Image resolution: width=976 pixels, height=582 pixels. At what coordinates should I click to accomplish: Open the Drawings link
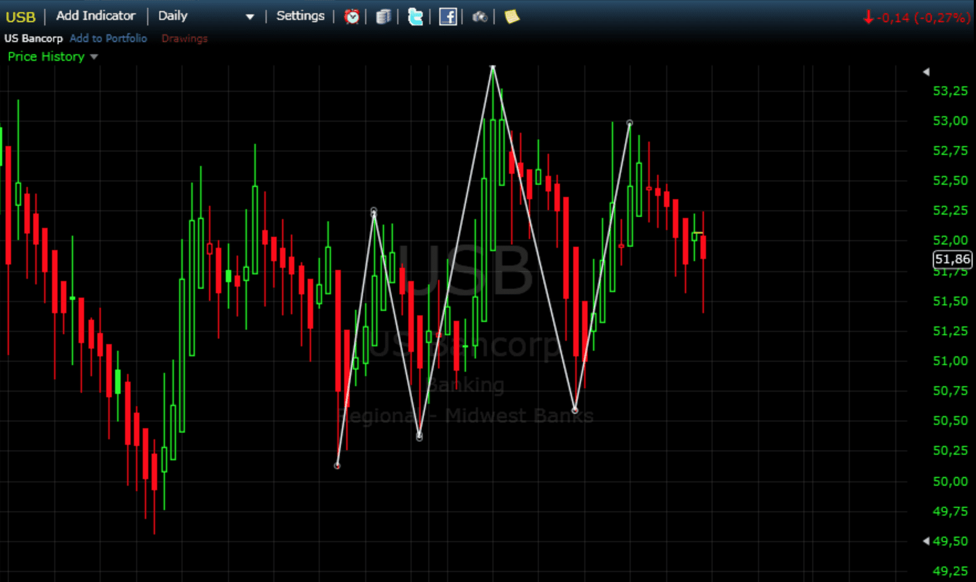coord(184,38)
